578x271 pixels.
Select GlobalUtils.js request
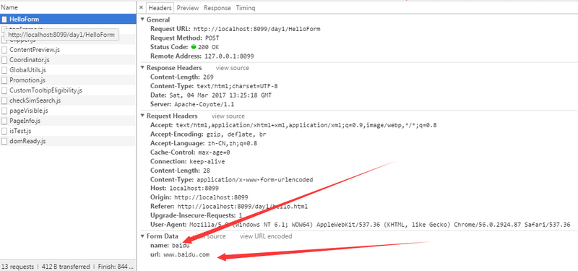pos(68,69)
